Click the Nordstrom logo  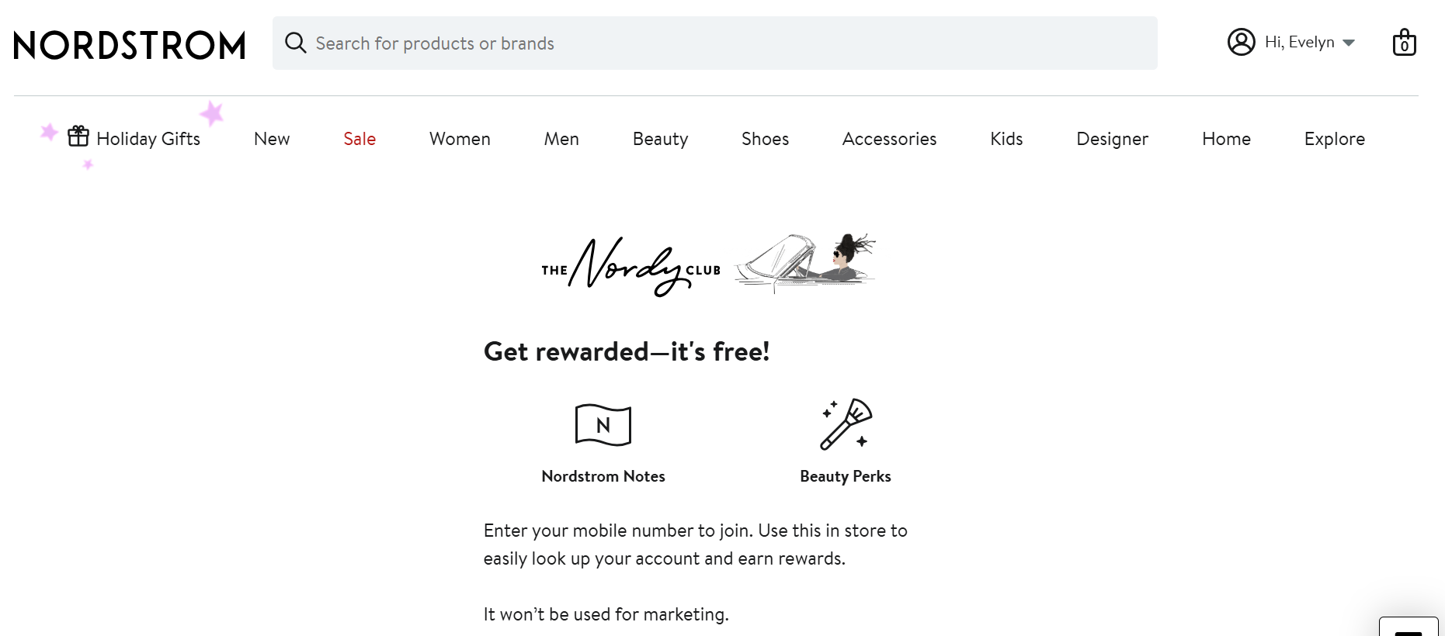coord(130,45)
